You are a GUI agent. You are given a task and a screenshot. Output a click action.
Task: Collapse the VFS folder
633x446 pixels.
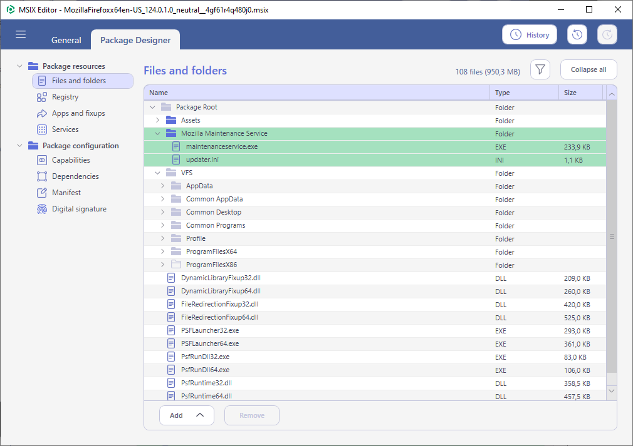tap(157, 173)
